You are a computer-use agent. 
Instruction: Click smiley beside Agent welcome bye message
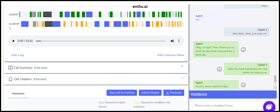[243, 85]
